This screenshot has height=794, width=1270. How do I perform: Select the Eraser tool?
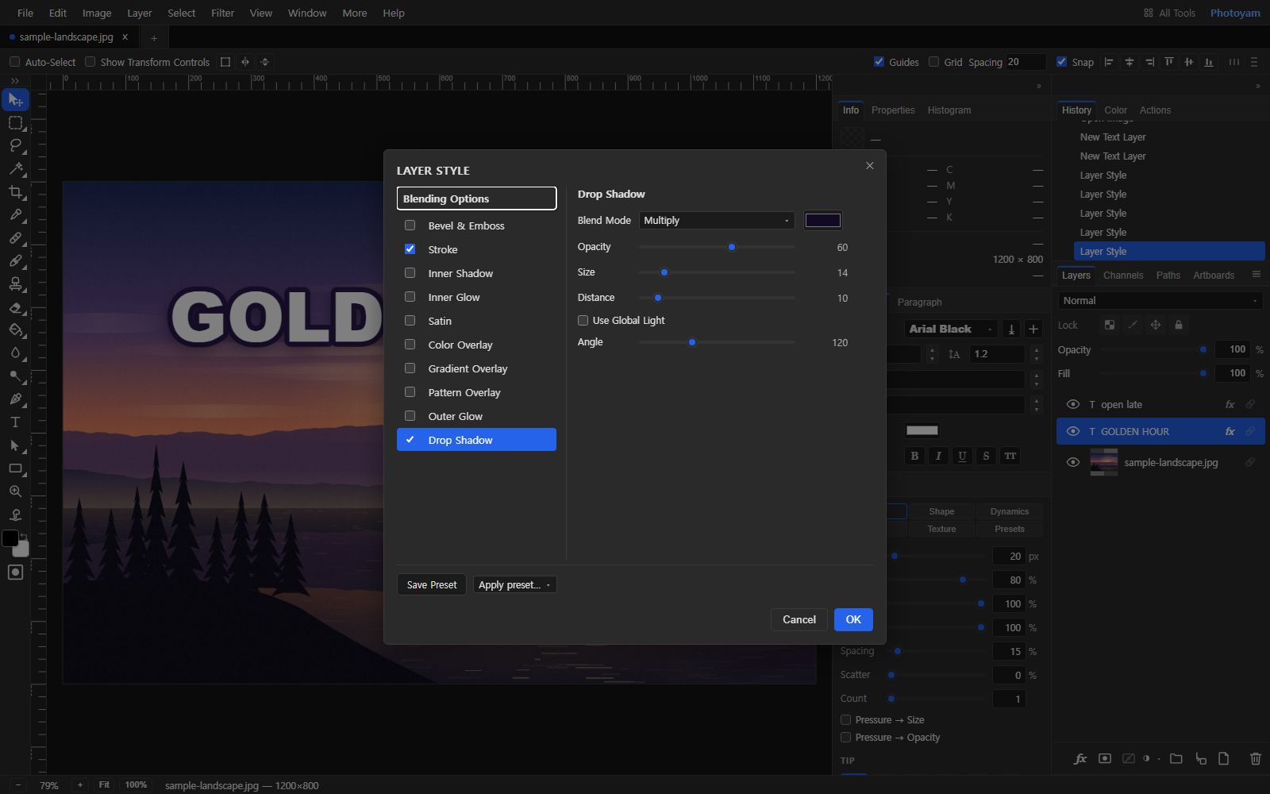[15, 306]
